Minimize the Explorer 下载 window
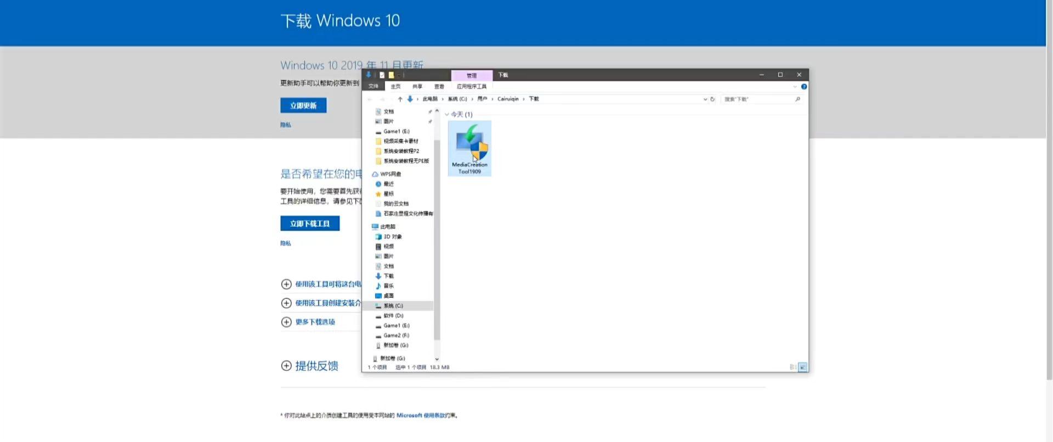1053x442 pixels. [761, 75]
